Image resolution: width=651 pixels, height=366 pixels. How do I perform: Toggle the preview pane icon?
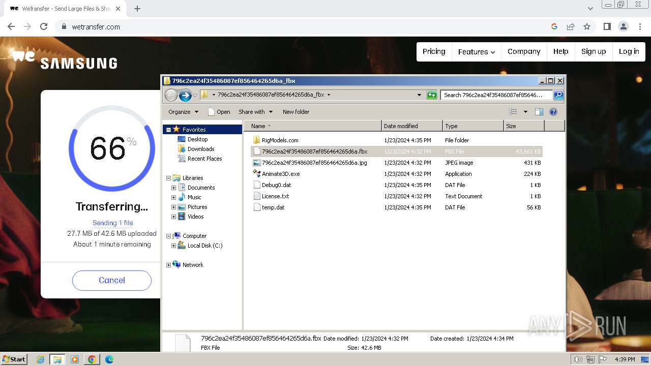pyautogui.click(x=539, y=112)
